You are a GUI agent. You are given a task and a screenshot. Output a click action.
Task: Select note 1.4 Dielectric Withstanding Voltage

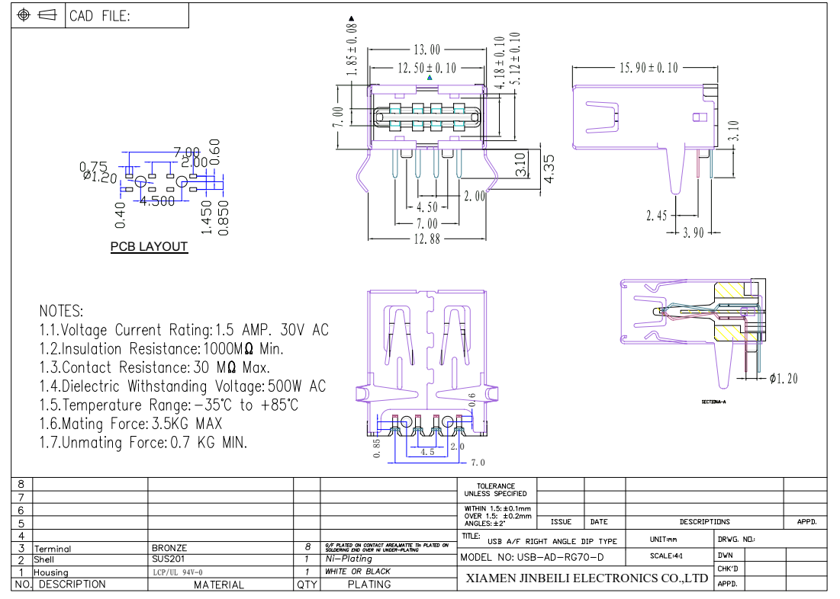(x=182, y=386)
